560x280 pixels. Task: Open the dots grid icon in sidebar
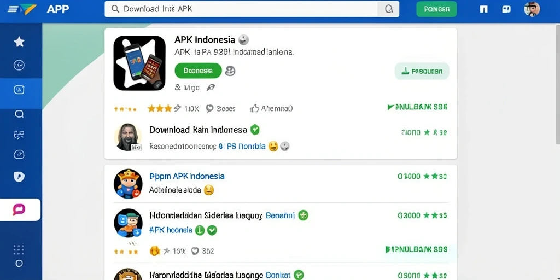(x=19, y=249)
